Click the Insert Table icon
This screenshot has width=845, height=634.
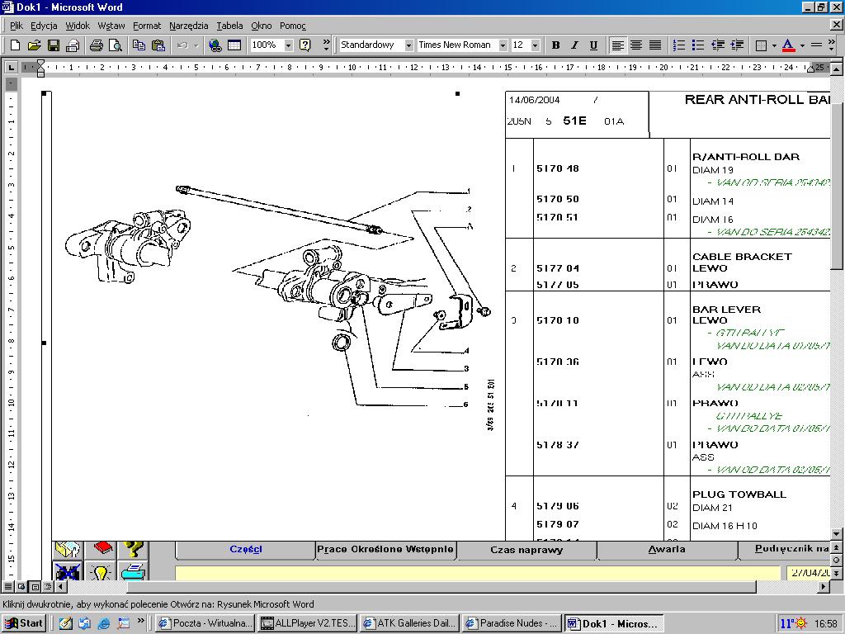pyautogui.click(x=234, y=45)
